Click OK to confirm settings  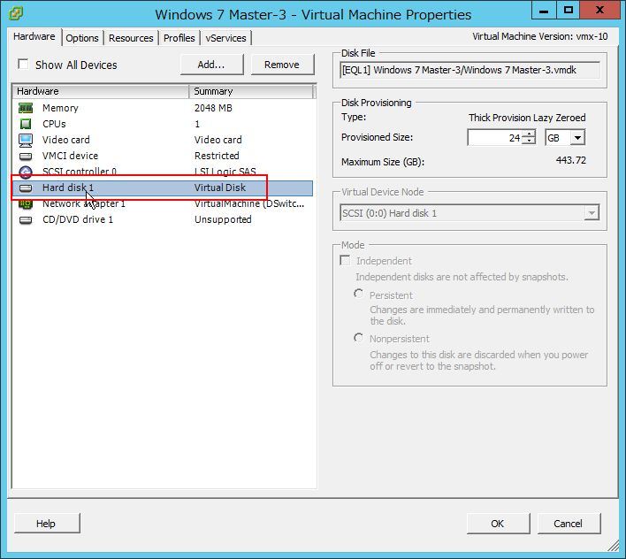tap(498, 523)
